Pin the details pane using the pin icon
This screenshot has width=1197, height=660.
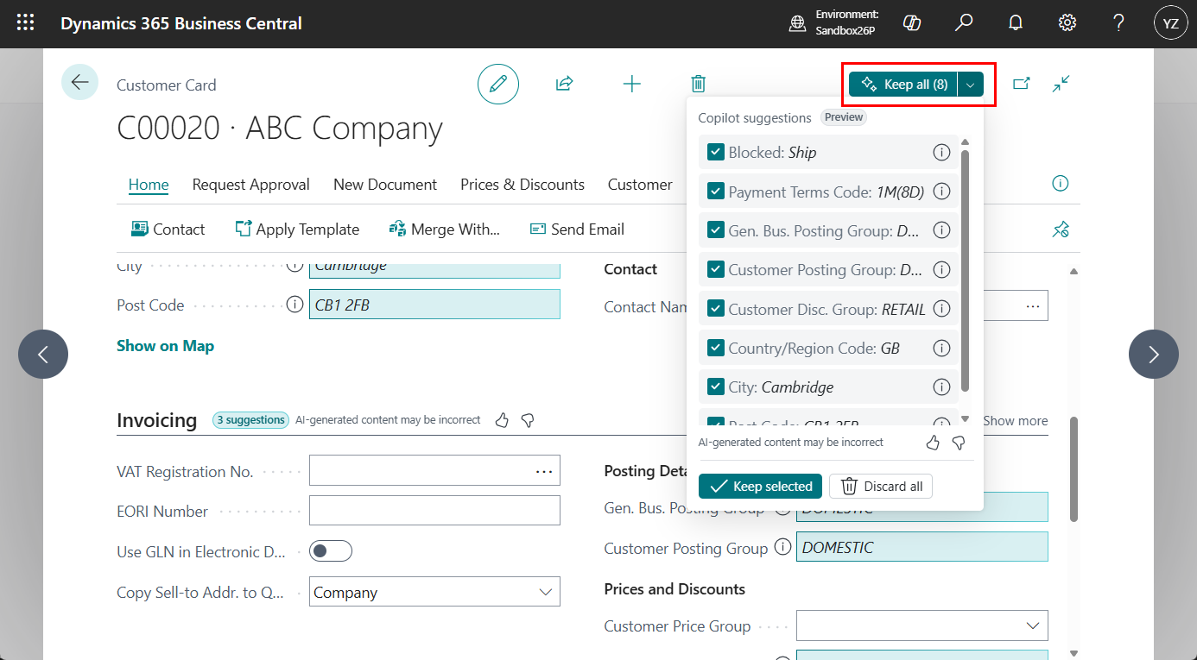click(x=1061, y=229)
